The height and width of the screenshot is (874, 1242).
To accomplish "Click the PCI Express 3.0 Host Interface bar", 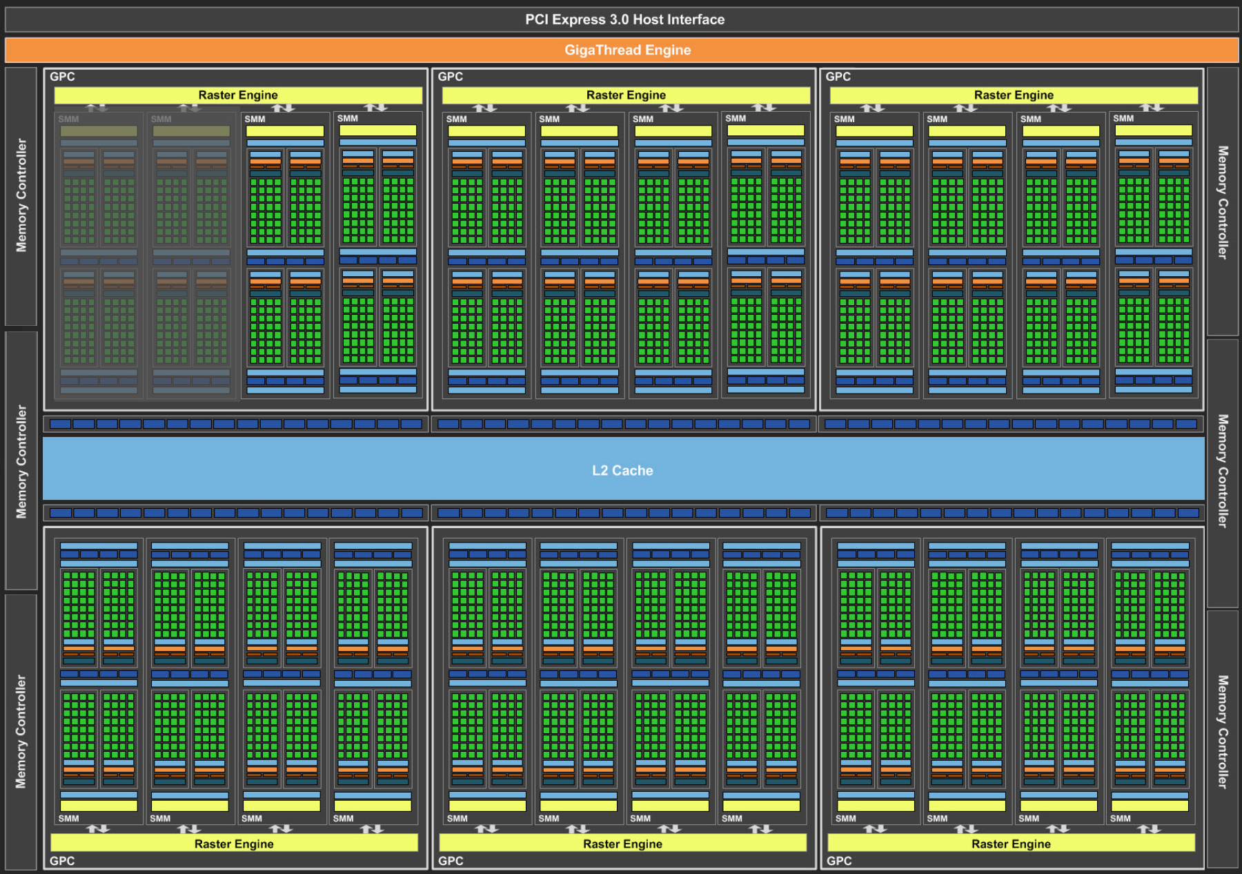I will (x=624, y=19).
